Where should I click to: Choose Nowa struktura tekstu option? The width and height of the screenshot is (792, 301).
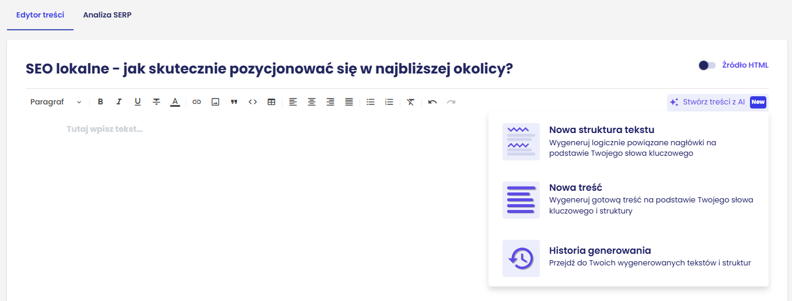coord(601,130)
